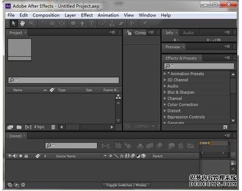Expand the Transfer Controls pane icon
This screenshot has width=242, height=191.
[16, 185]
